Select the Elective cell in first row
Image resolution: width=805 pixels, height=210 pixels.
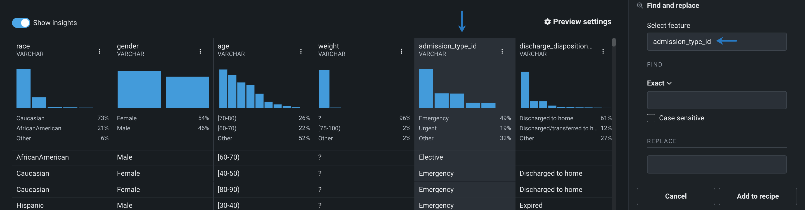(431, 157)
